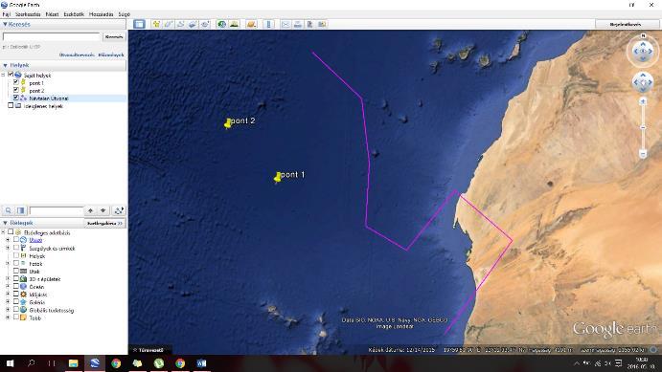Viewport: 662px width, 372px height.
Task: Enable the Óceán layer checkbox
Action: [16, 286]
